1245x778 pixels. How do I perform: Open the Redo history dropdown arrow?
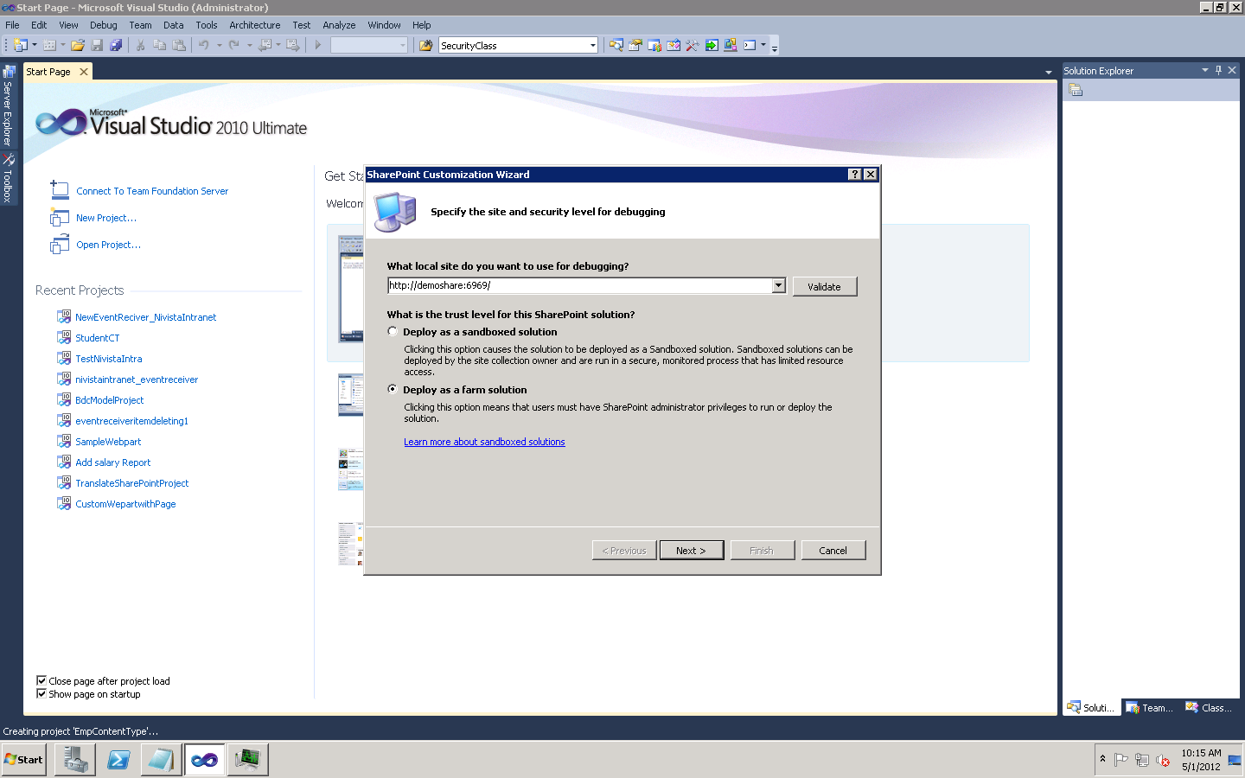[249, 45]
